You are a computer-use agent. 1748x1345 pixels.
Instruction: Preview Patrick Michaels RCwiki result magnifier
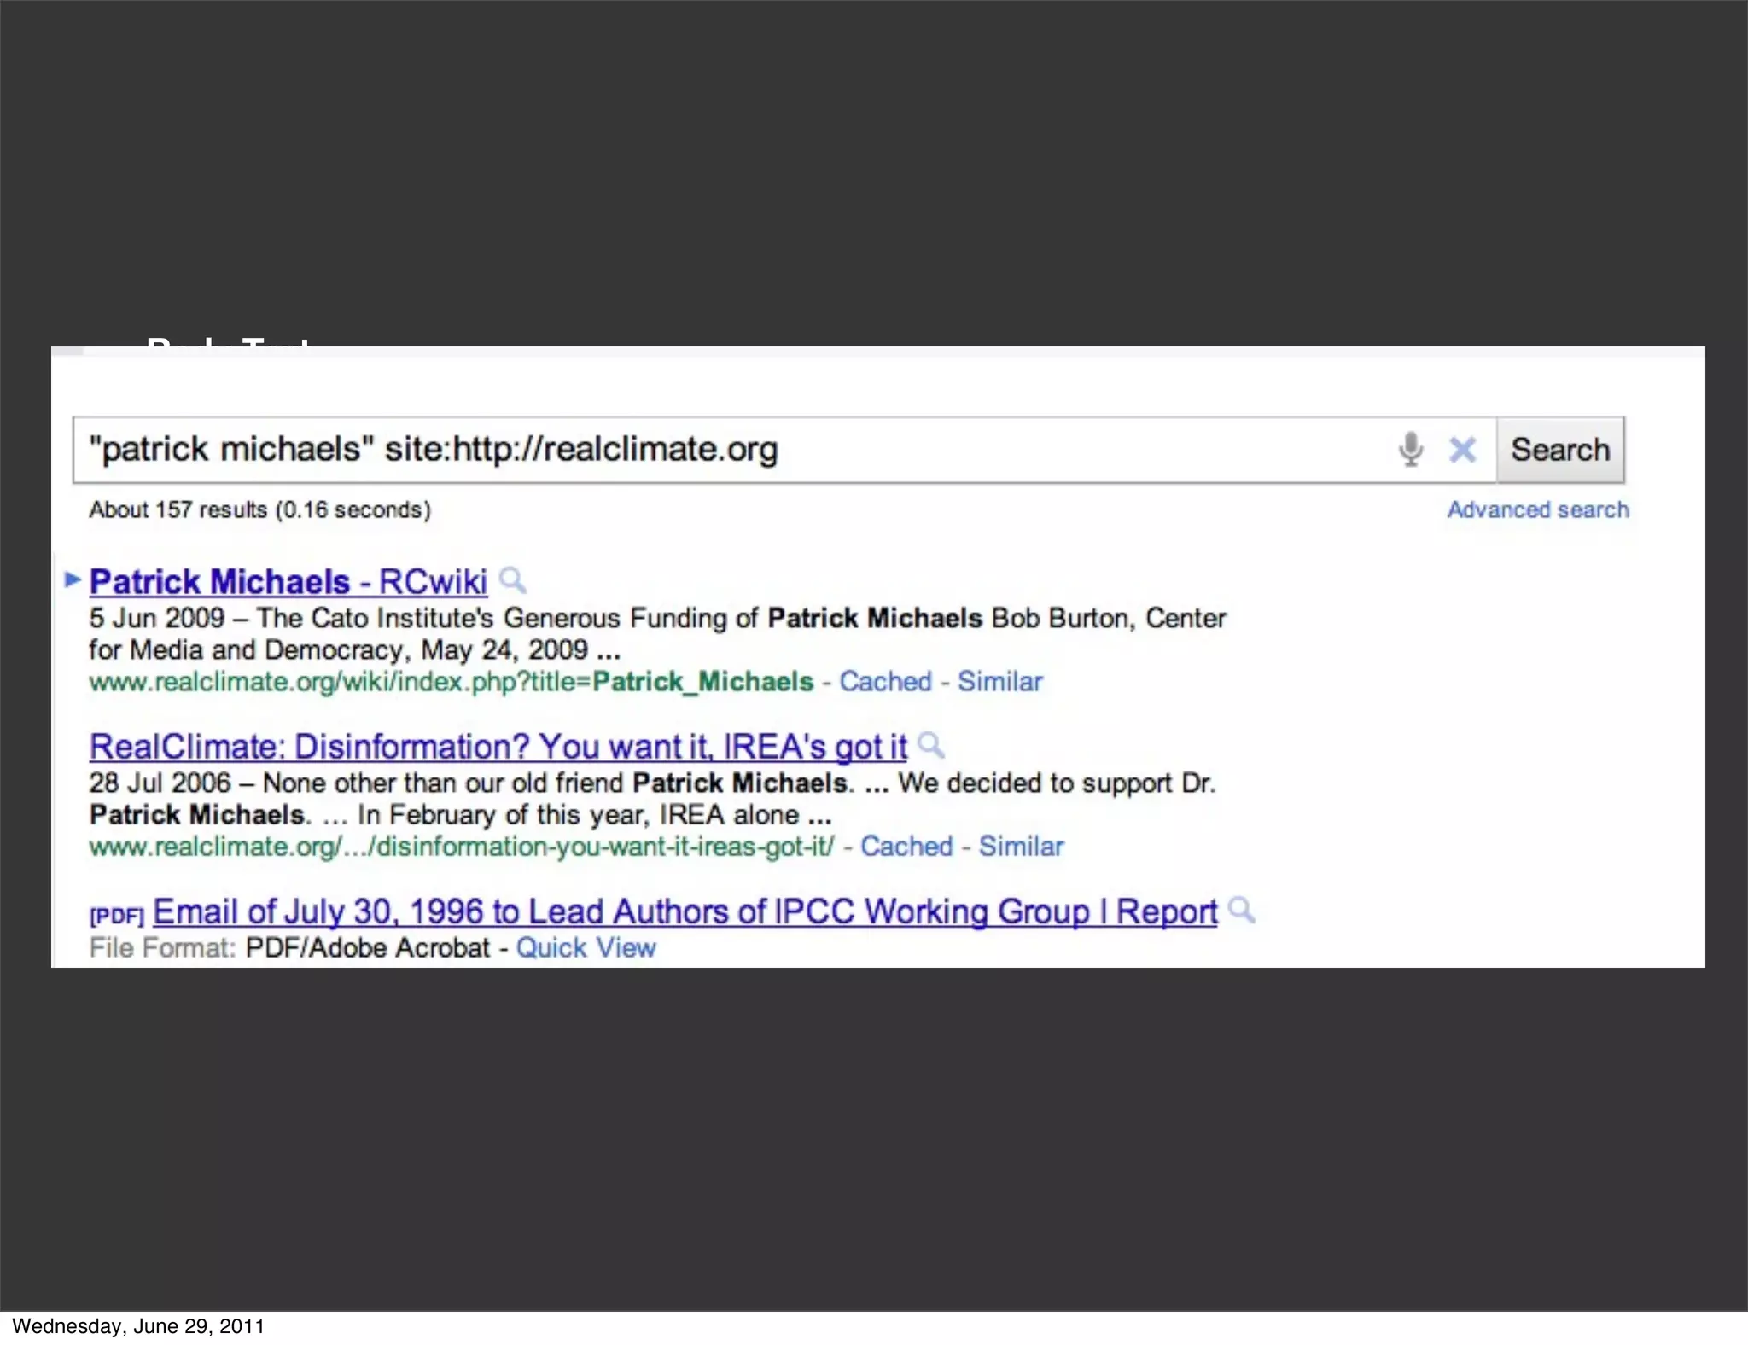pos(513,580)
